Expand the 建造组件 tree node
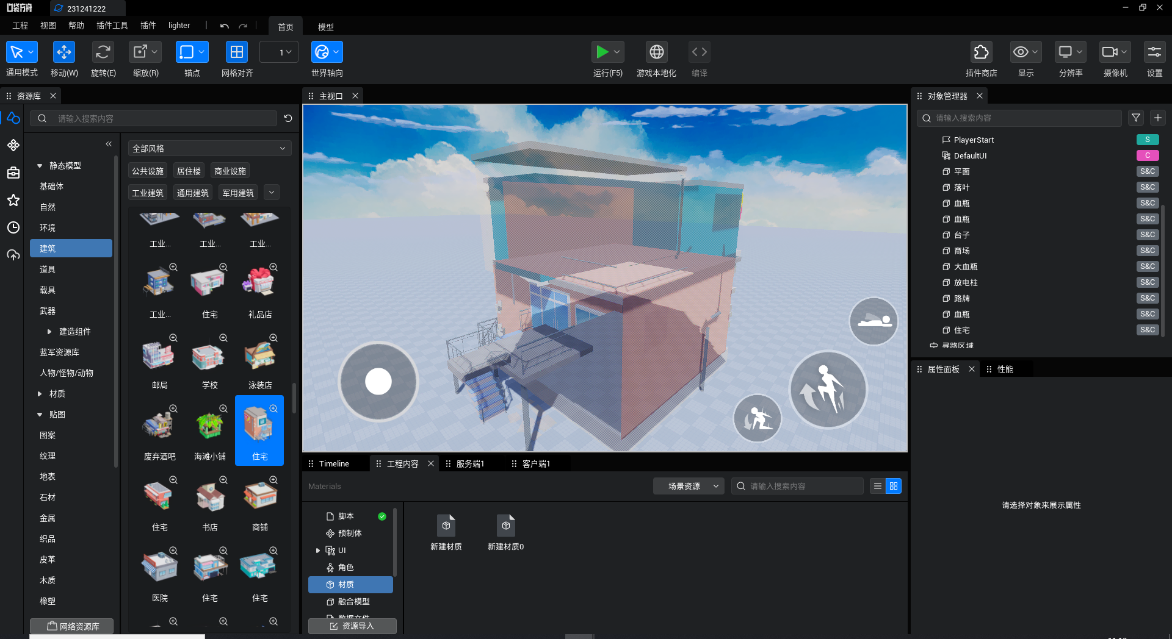 click(x=49, y=332)
